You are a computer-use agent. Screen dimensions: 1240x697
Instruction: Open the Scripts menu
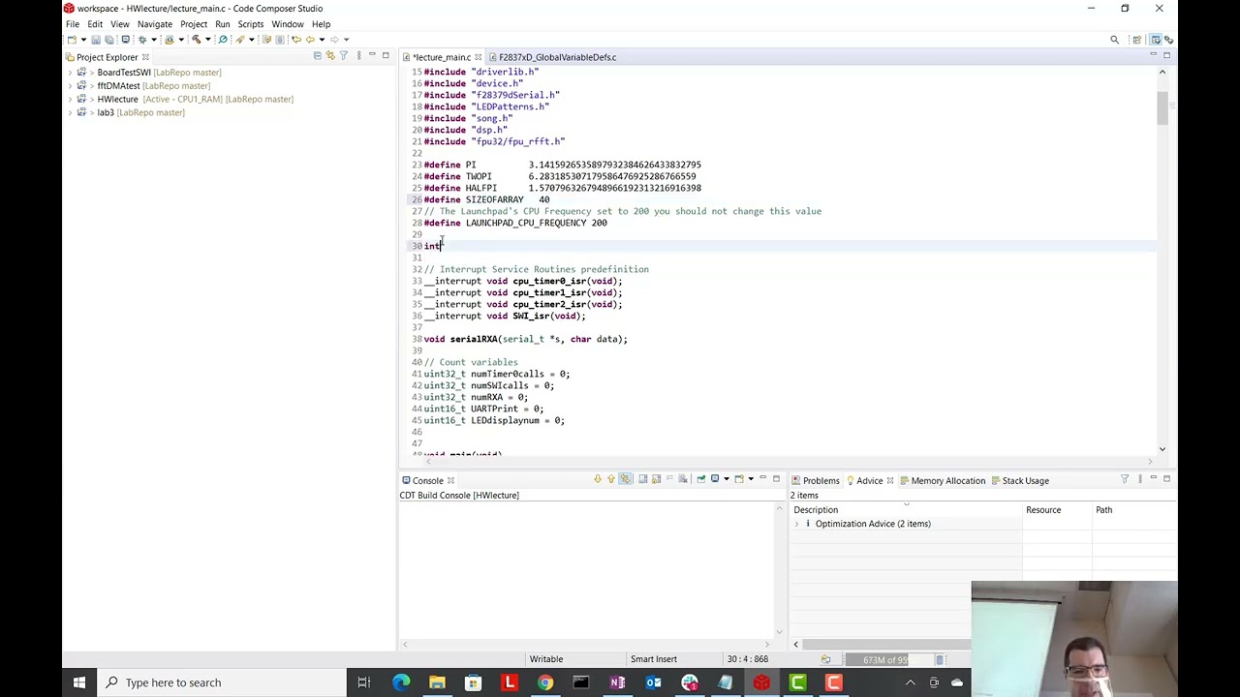(250, 24)
